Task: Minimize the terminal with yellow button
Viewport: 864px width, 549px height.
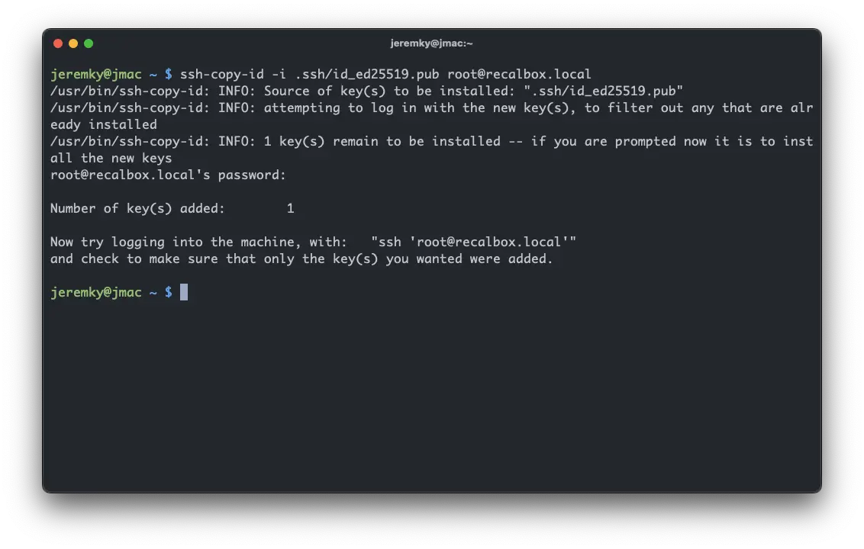Action: pos(73,43)
